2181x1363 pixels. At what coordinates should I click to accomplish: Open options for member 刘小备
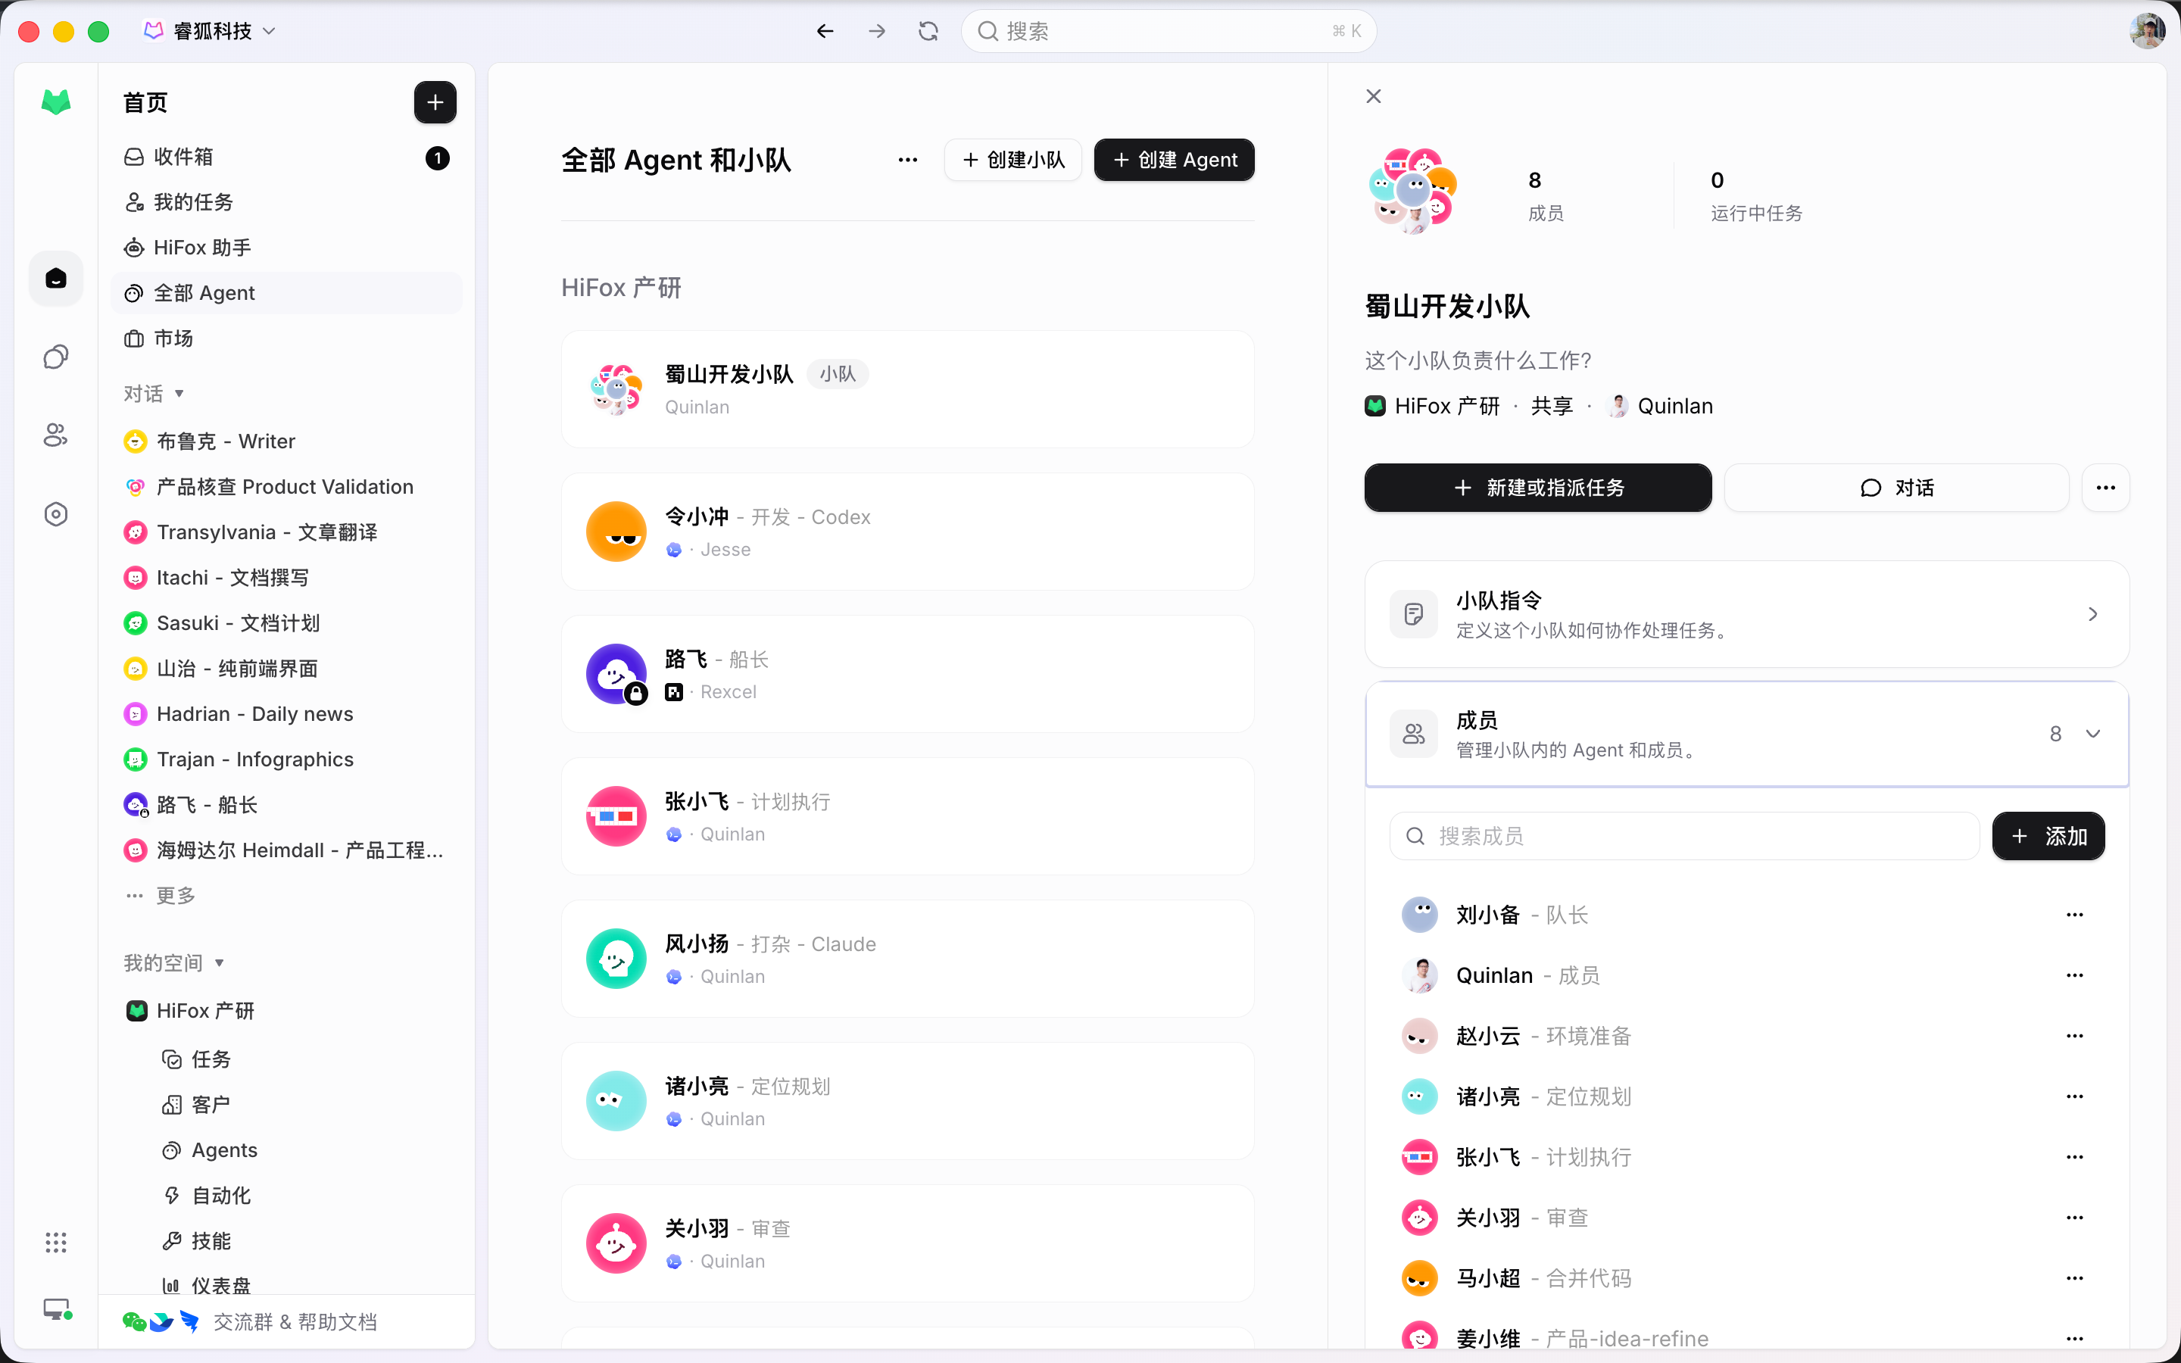2075,915
